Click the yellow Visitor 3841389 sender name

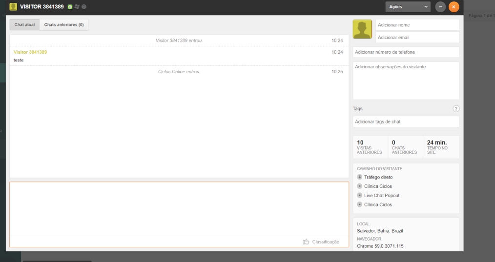click(x=30, y=52)
